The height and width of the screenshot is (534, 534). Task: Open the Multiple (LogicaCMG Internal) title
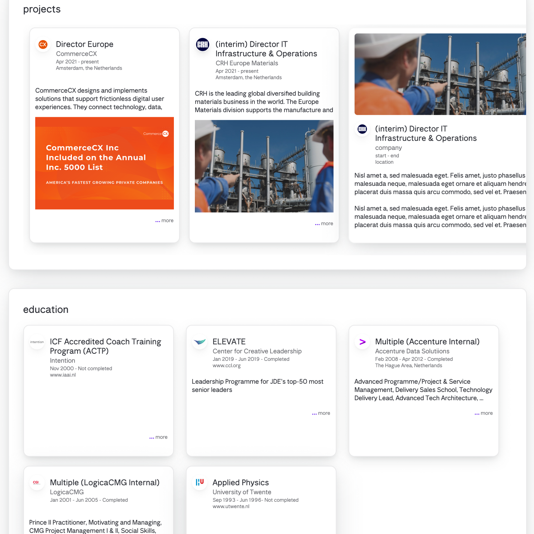click(105, 483)
